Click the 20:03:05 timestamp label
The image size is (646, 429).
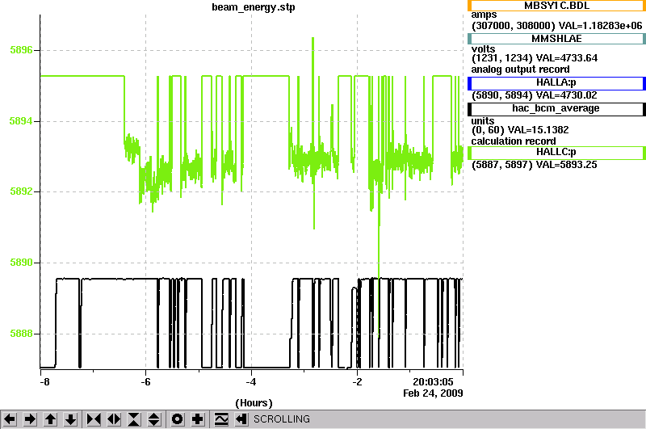click(x=433, y=382)
